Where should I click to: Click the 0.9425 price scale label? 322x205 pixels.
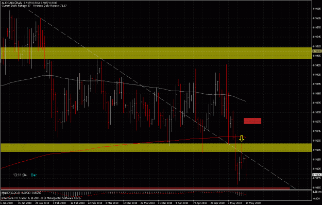pyautogui.click(x=317, y=75)
